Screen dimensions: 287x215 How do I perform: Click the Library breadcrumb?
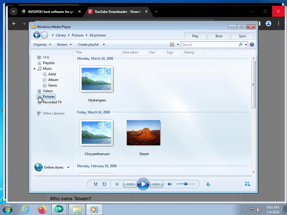point(61,35)
